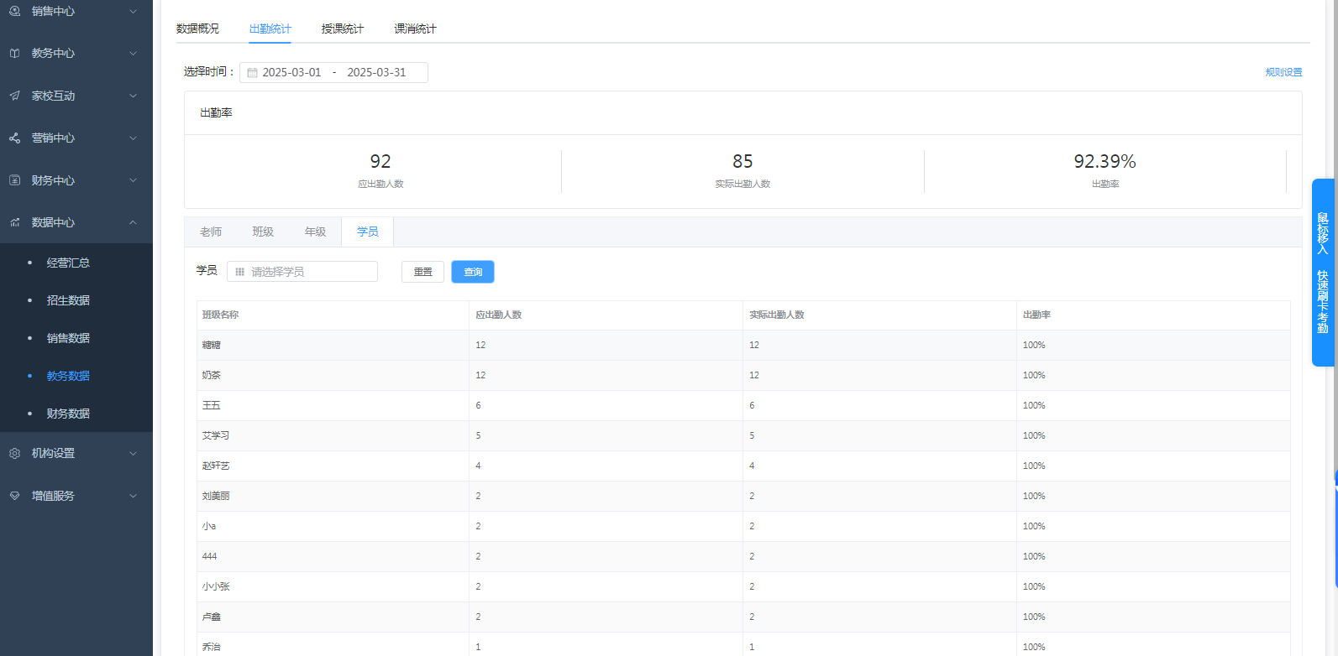
Task: Click the 92 应出勤人数 summary value
Action: point(380,161)
